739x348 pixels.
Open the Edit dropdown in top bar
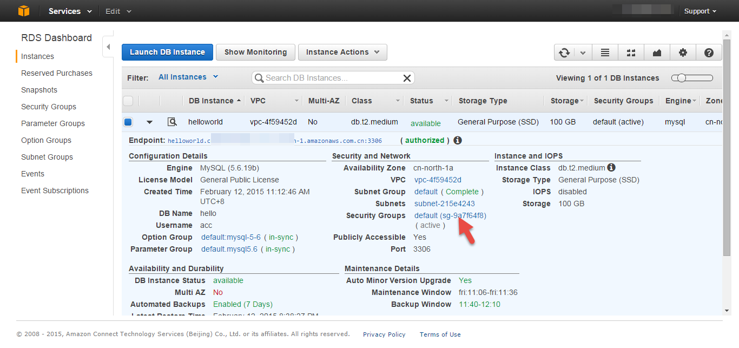118,11
